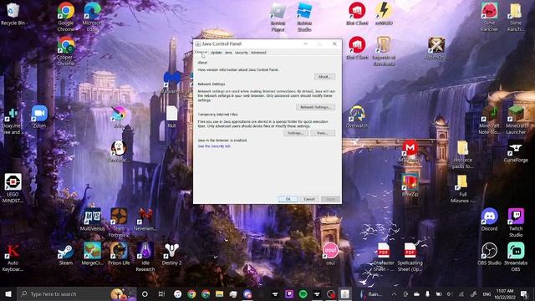Select the CurseForge desktop icon

click(516, 151)
